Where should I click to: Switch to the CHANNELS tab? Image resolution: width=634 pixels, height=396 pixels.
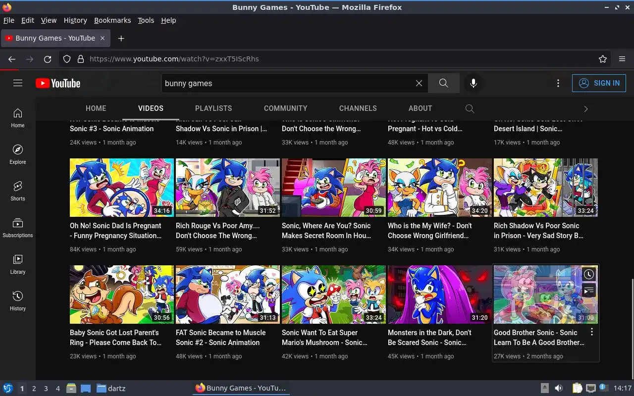(358, 108)
